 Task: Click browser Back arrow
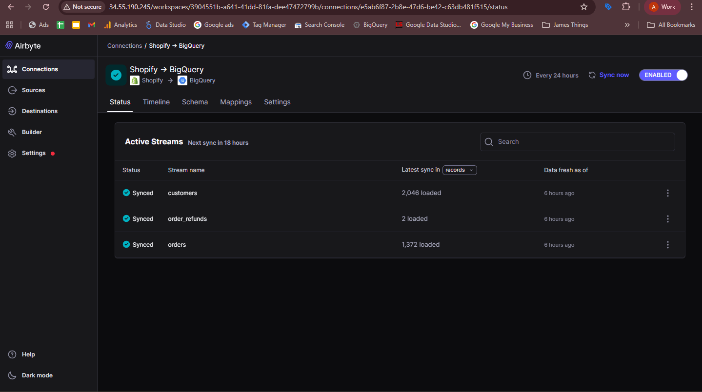point(11,7)
